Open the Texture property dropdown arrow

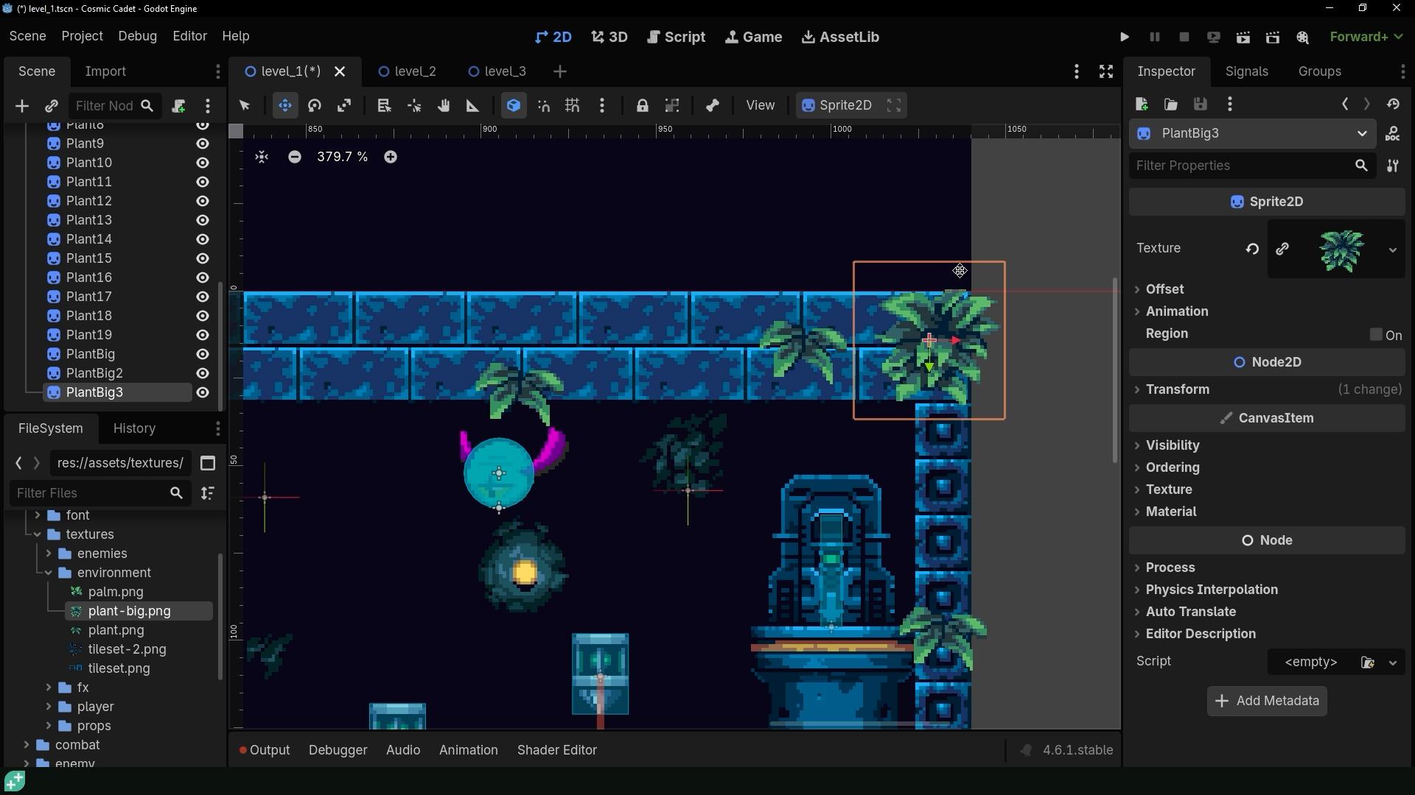tap(1392, 250)
